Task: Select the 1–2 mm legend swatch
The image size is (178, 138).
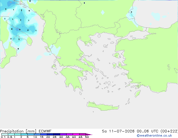Action: tap(18, 134)
